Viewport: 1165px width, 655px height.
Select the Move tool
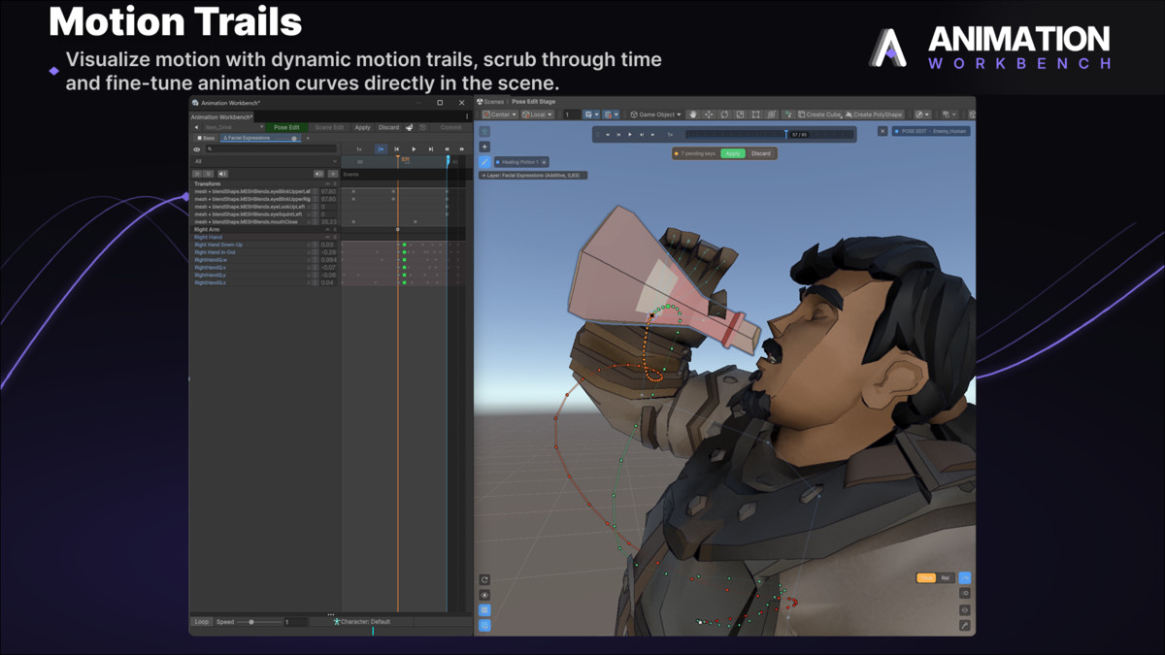coord(709,115)
